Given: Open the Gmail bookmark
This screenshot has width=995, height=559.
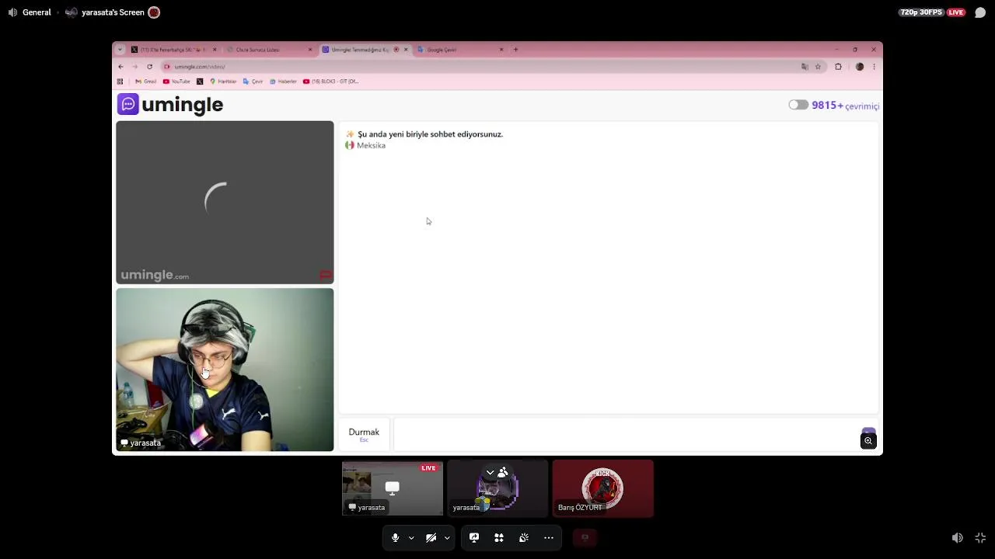Looking at the screenshot, I should coord(145,82).
